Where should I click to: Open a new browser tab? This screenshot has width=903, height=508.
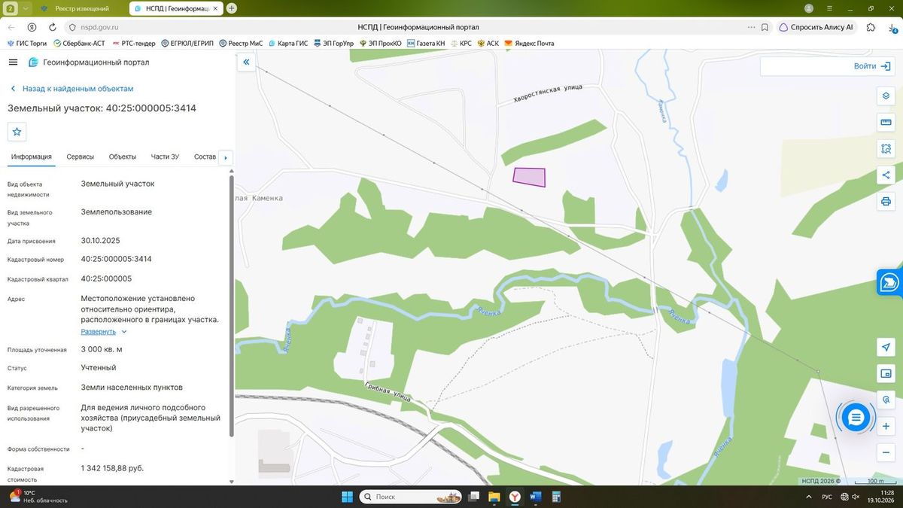[232, 8]
